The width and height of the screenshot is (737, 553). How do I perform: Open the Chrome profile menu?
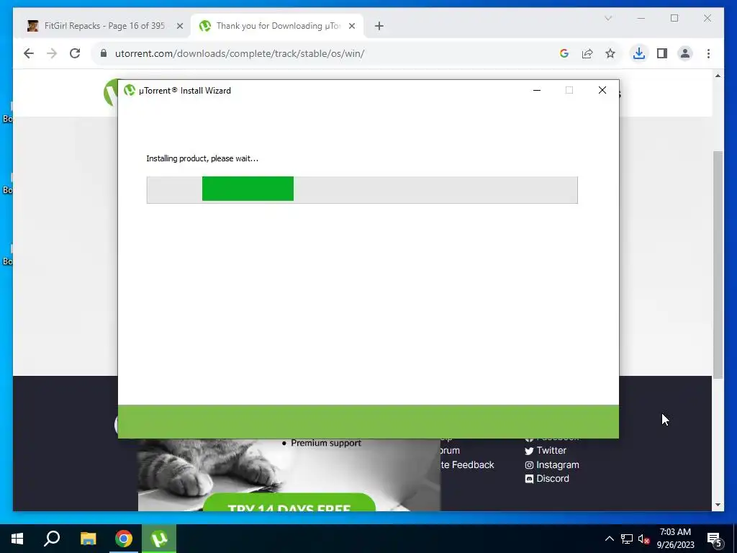685,53
